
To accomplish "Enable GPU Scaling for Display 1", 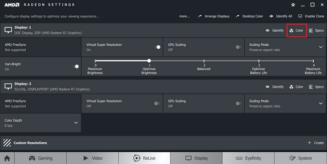I will tap(239, 47).
